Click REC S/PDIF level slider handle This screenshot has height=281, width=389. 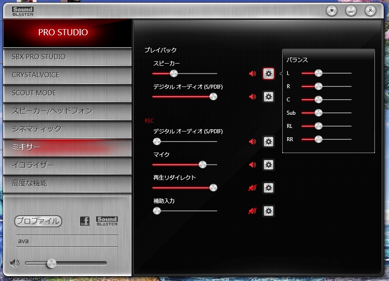[157, 142]
